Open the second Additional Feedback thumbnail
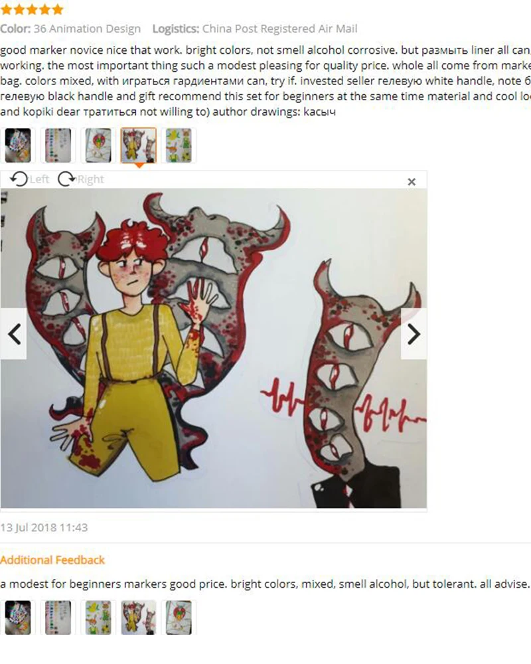Viewport: 531px width, 664px height. 58,618
